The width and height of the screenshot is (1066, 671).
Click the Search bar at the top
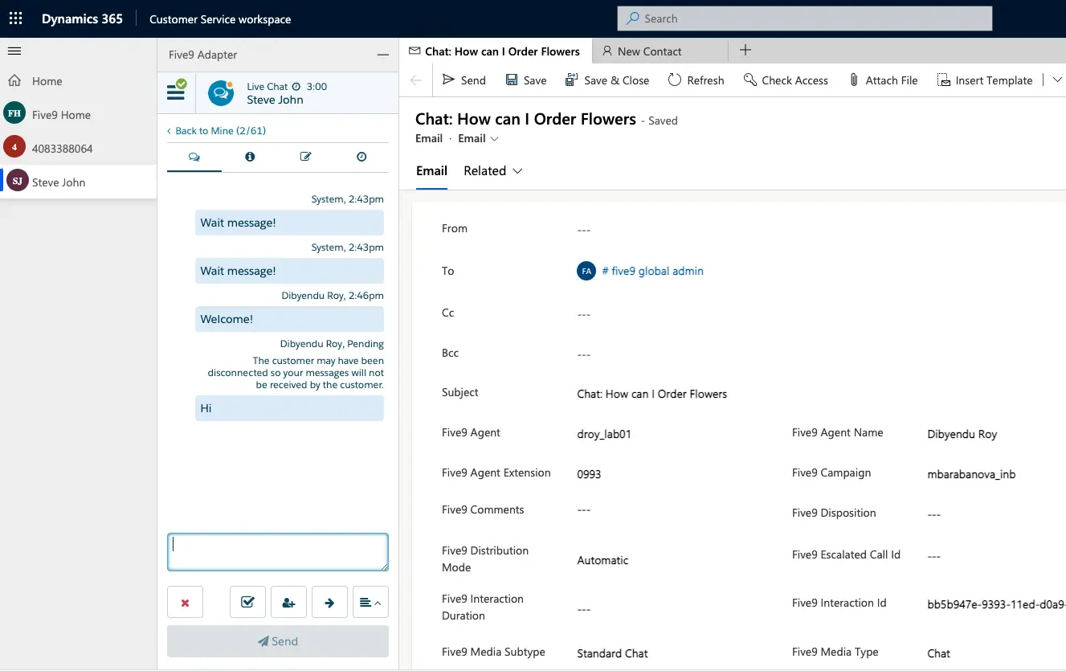pos(803,18)
